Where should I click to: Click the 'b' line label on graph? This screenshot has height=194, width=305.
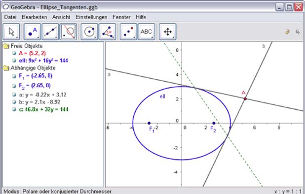click(264, 46)
